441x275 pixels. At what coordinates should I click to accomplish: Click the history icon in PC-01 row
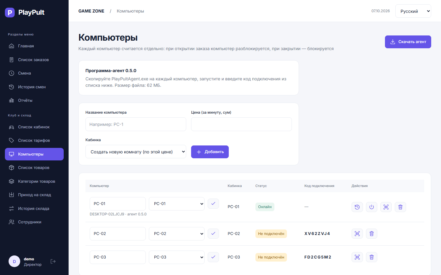pos(357,207)
